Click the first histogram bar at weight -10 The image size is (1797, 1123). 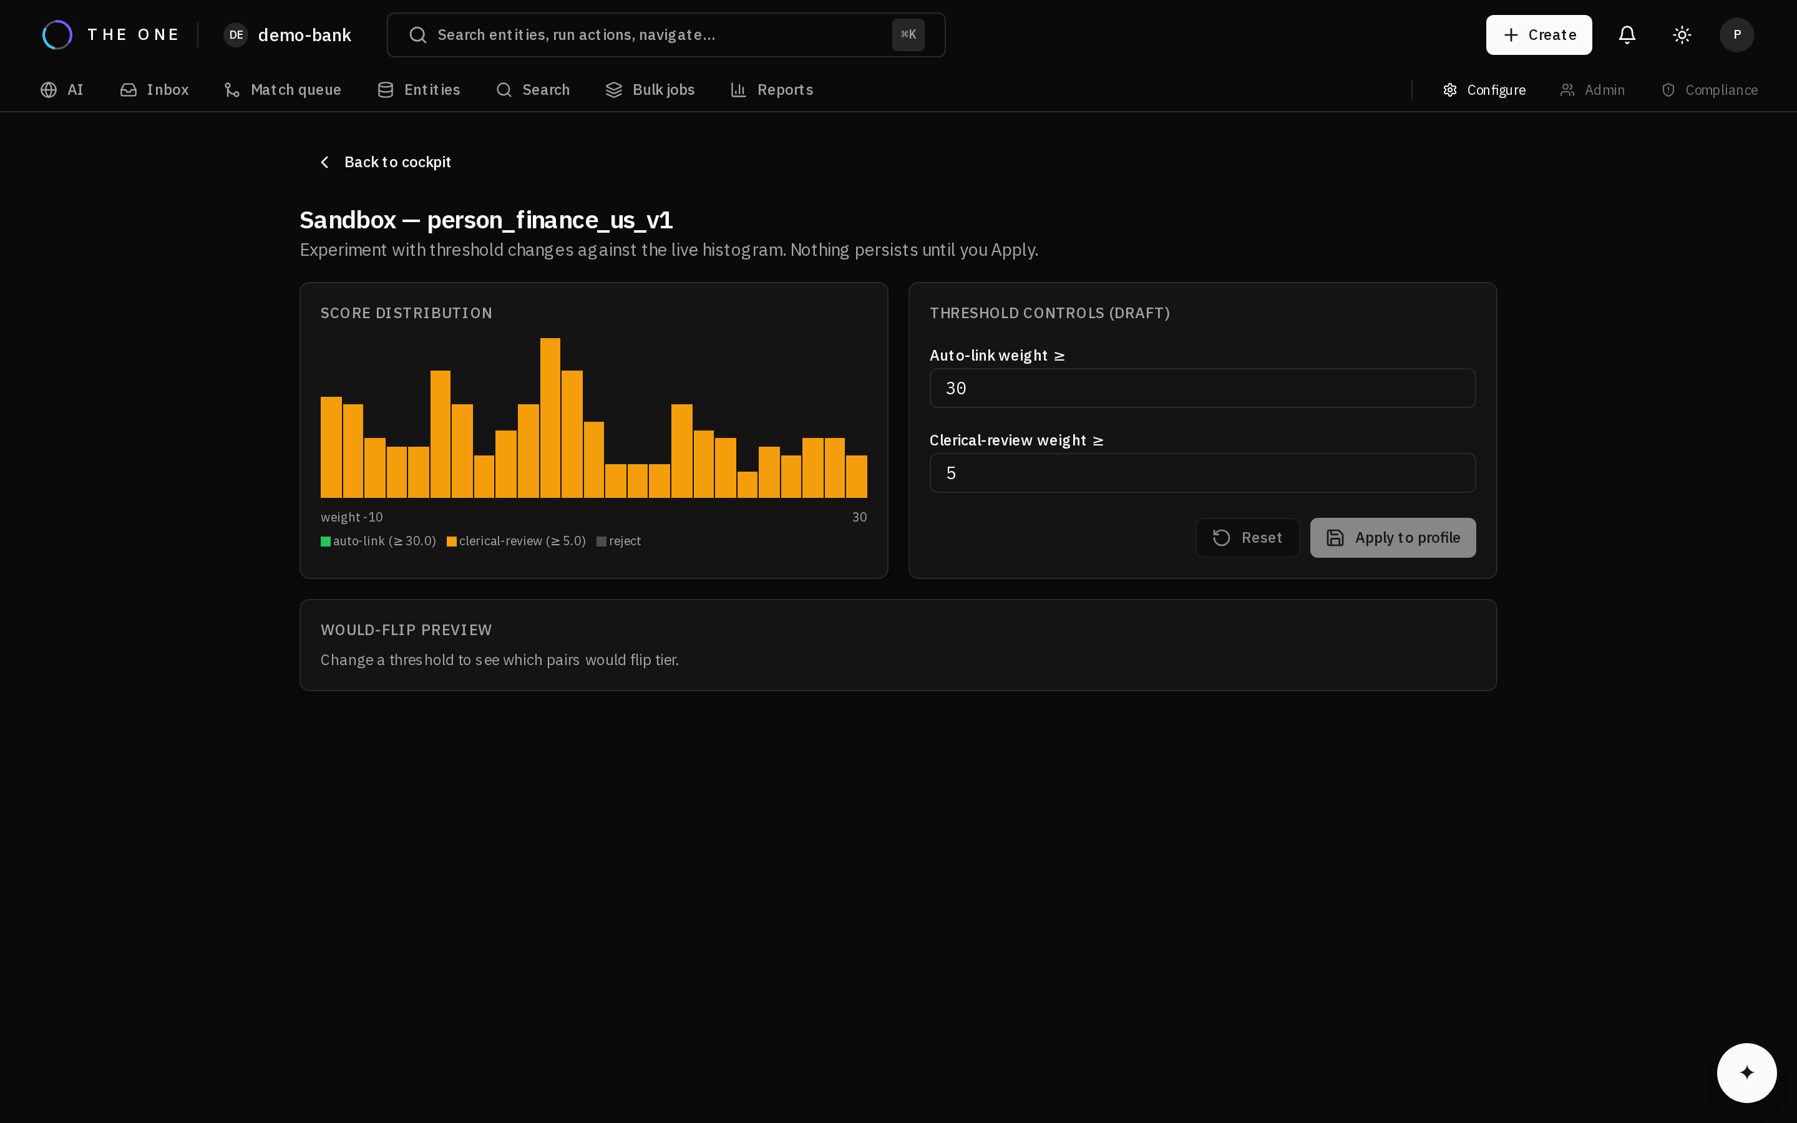[331, 447]
